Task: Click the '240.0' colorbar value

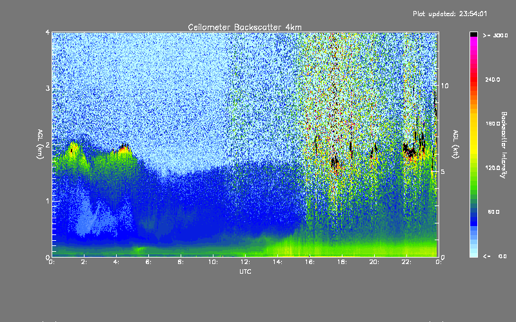Action: click(x=493, y=79)
